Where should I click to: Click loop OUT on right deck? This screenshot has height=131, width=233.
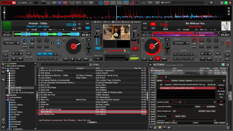(209, 59)
